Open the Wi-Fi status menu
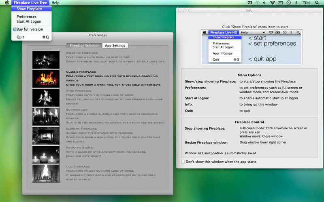Image resolution: width=324 pixels, height=202 pixels. 273,3
